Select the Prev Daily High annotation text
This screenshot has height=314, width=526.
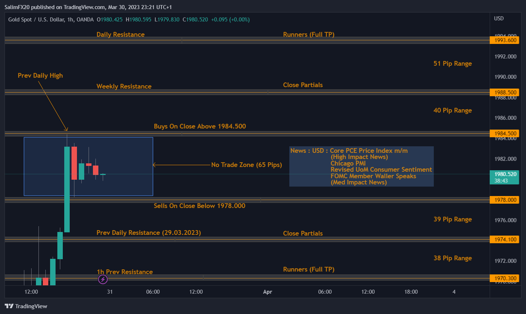[40, 76]
